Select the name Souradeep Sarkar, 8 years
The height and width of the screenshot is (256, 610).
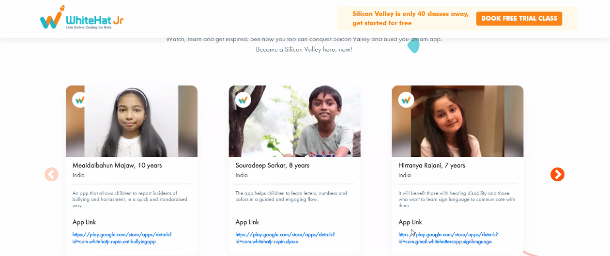pos(272,165)
